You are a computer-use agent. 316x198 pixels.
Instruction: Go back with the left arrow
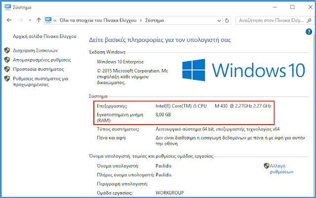pyautogui.click(x=9, y=20)
